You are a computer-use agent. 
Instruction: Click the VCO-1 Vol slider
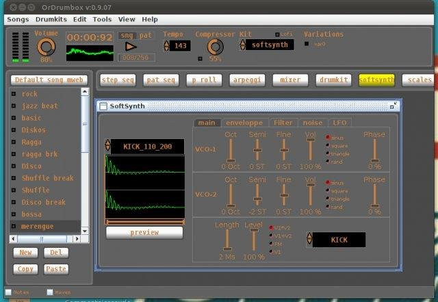pyautogui.click(x=311, y=147)
